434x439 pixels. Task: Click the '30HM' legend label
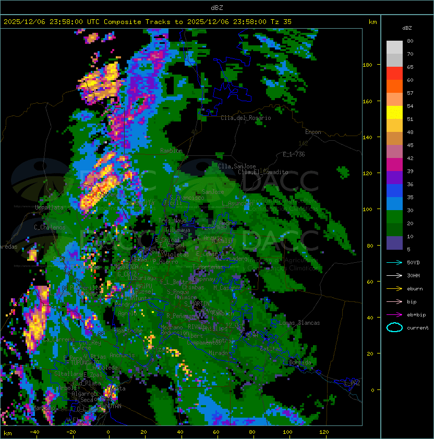[x=413, y=276]
